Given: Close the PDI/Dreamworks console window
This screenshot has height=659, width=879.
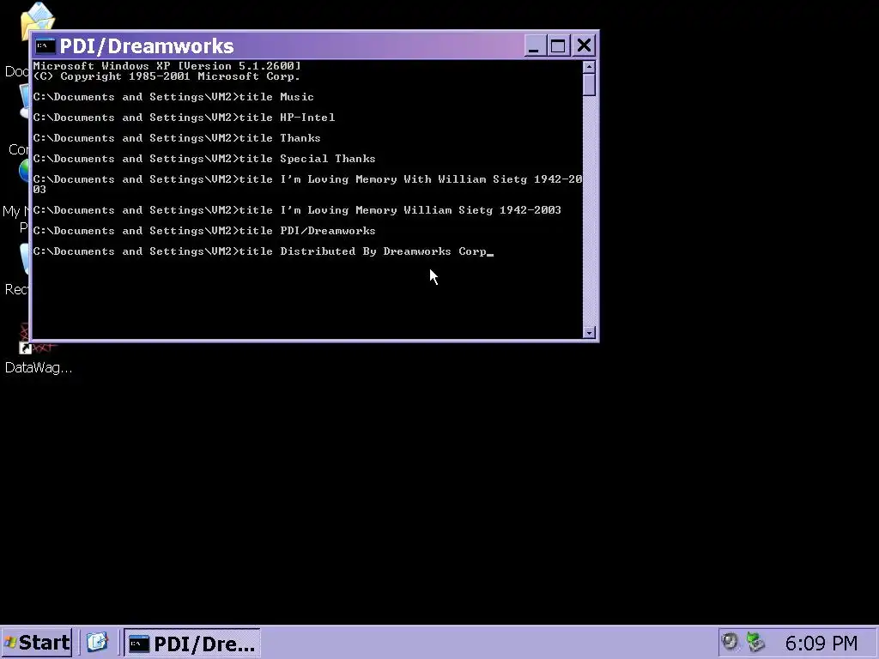Looking at the screenshot, I should click(x=584, y=45).
